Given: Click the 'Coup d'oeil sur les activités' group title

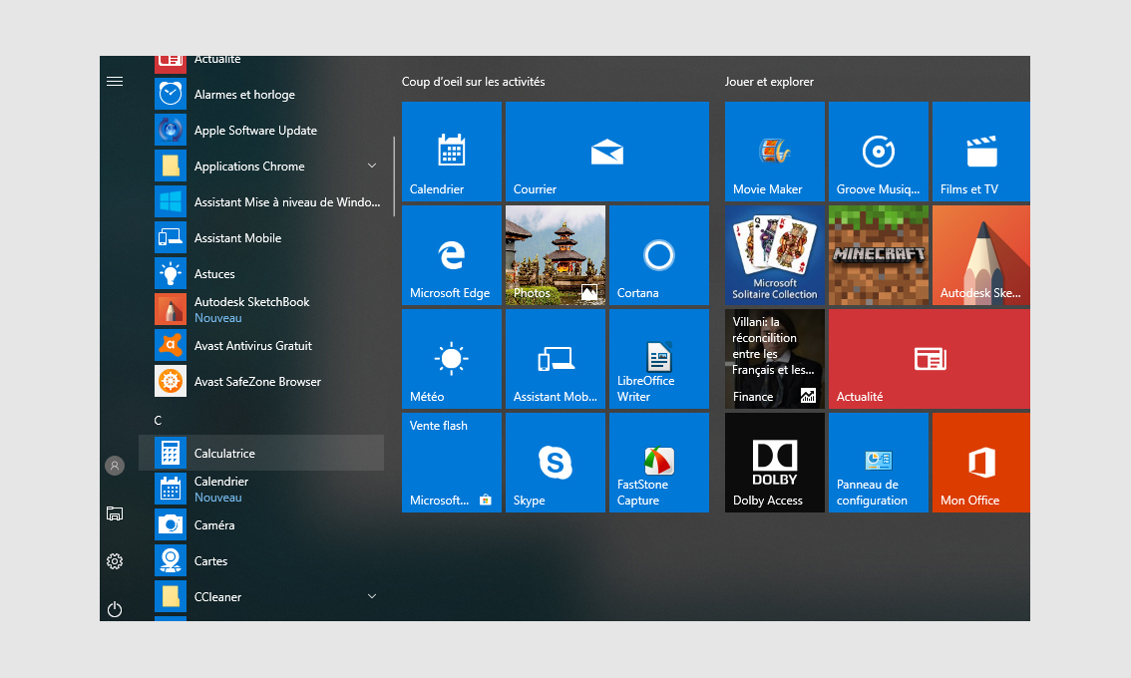Looking at the screenshot, I should 473,82.
